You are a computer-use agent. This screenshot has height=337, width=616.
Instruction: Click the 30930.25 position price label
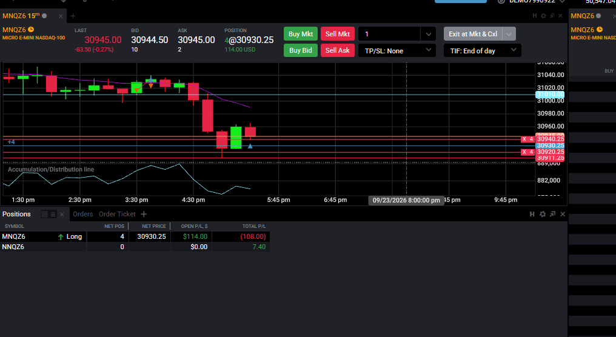point(550,145)
